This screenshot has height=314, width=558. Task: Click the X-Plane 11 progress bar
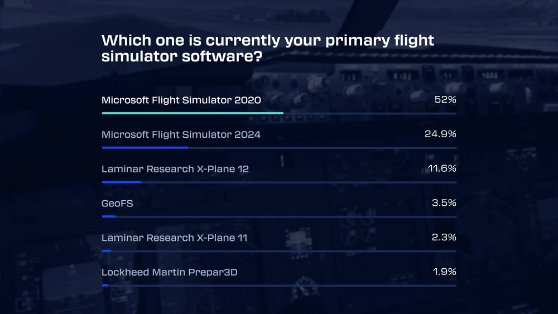[107, 251]
